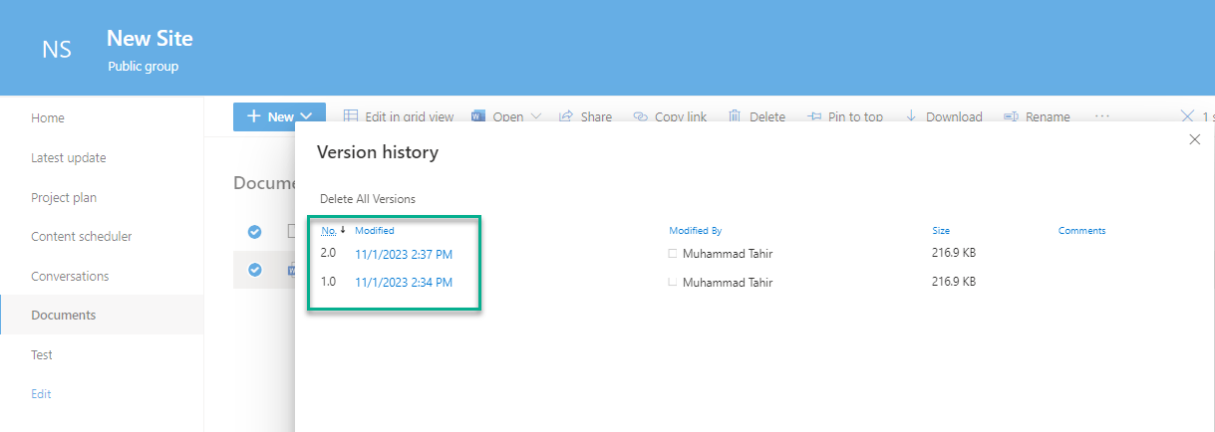The image size is (1215, 432).
Task: Click the Pin to top icon
Action: pyautogui.click(x=813, y=116)
